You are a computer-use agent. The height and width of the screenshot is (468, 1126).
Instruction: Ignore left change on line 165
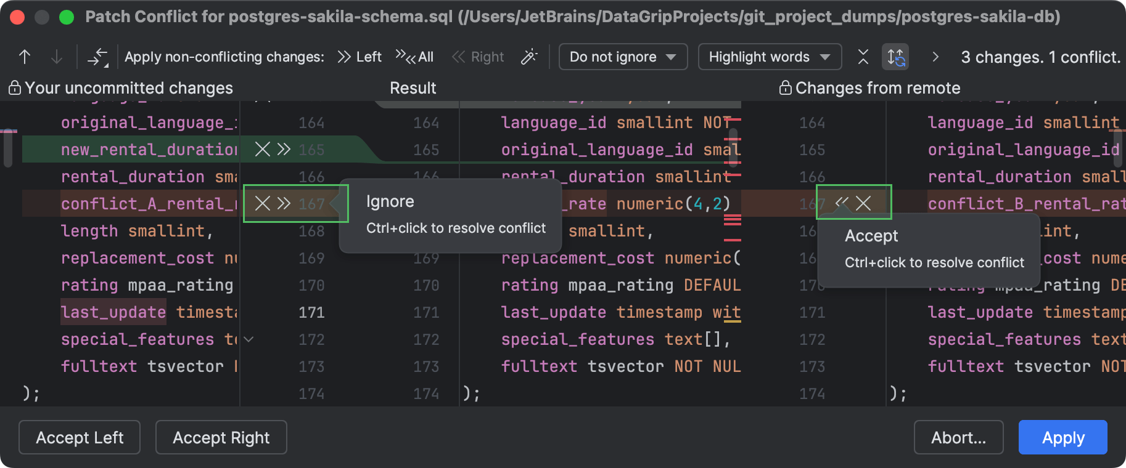pos(263,149)
